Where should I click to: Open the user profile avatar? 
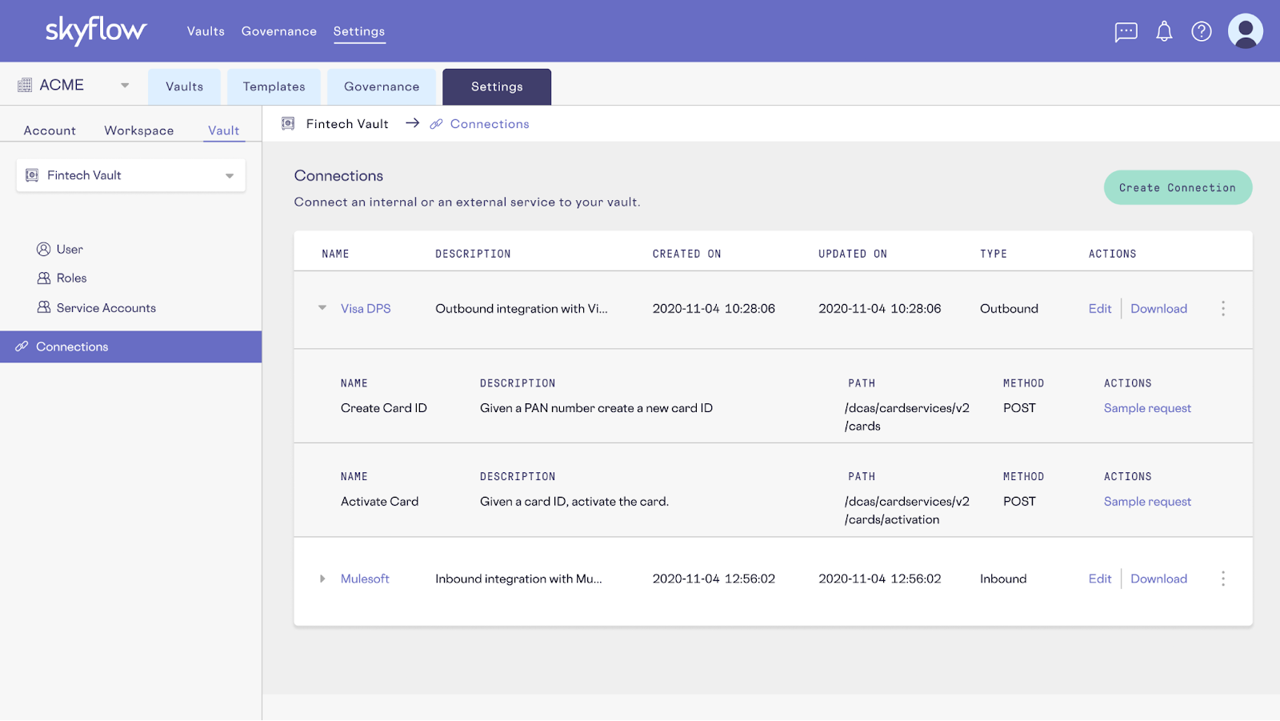click(x=1245, y=32)
